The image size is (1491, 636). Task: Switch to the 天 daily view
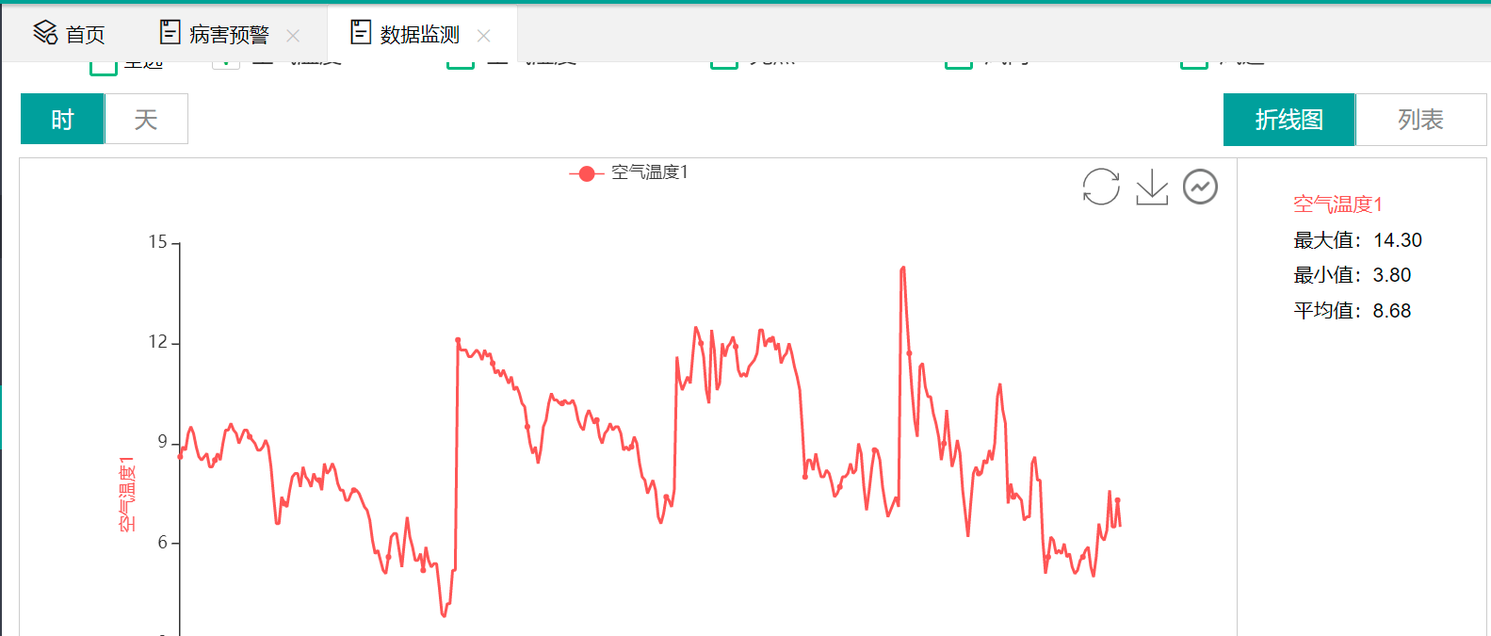click(x=146, y=120)
